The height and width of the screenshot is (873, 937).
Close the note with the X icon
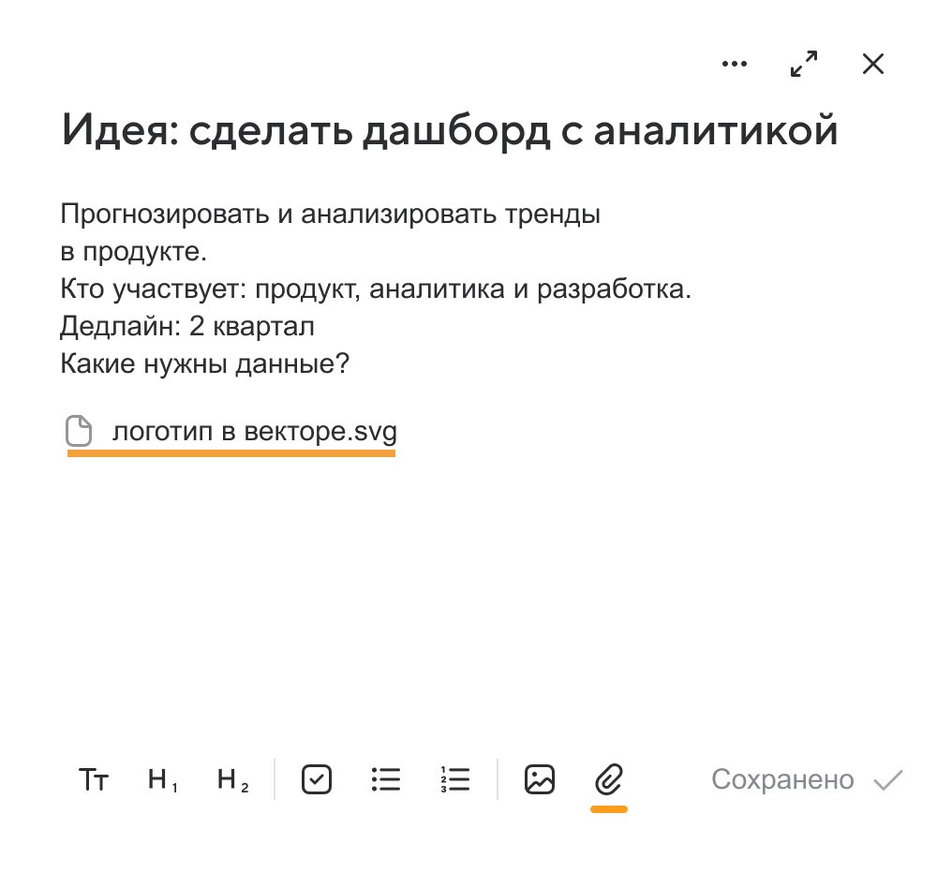click(873, 64)
